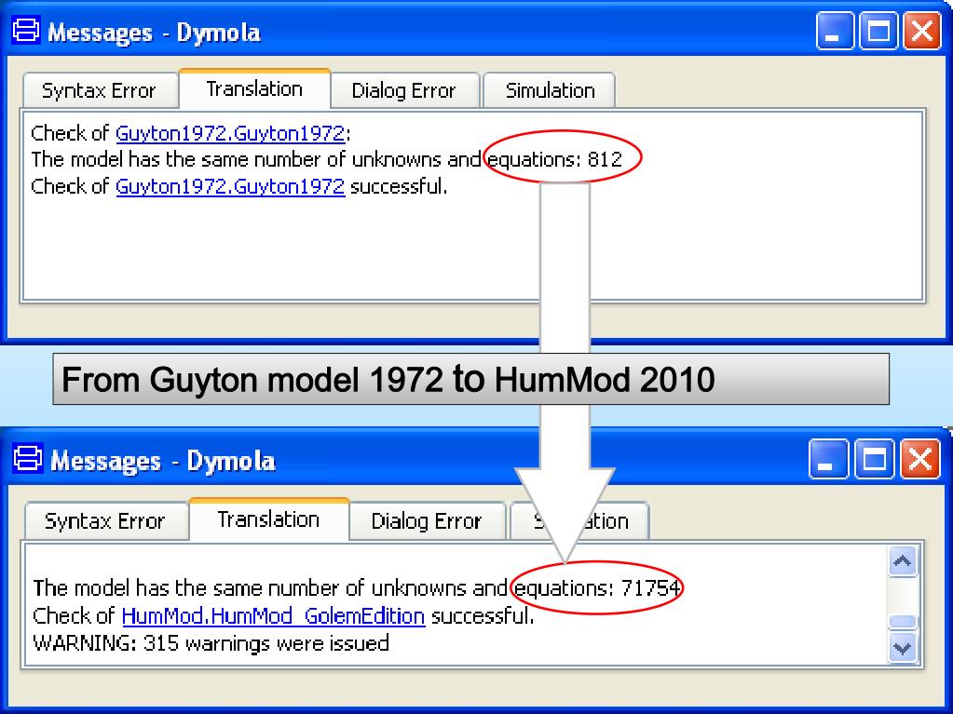Click text 'equations: 812' in upper window
This screenshot has height=714, width=953.
555,159
